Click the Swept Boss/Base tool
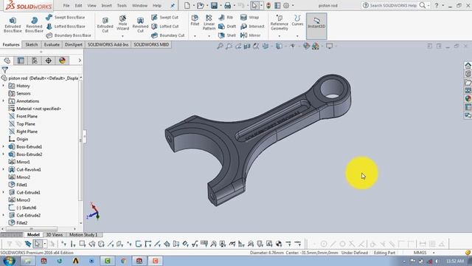This screenshot has height=266, width=472. (x=66, y=18)
